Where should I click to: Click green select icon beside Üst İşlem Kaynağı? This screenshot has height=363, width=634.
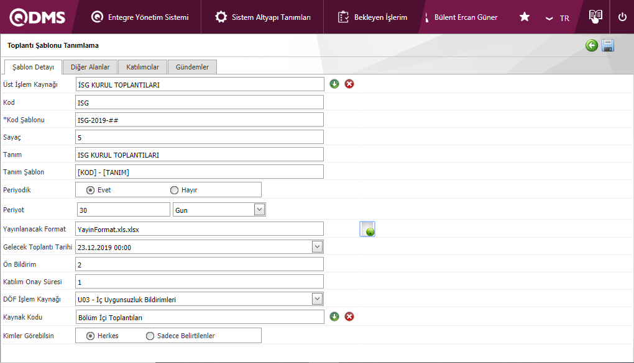click(x=334, y=84)
